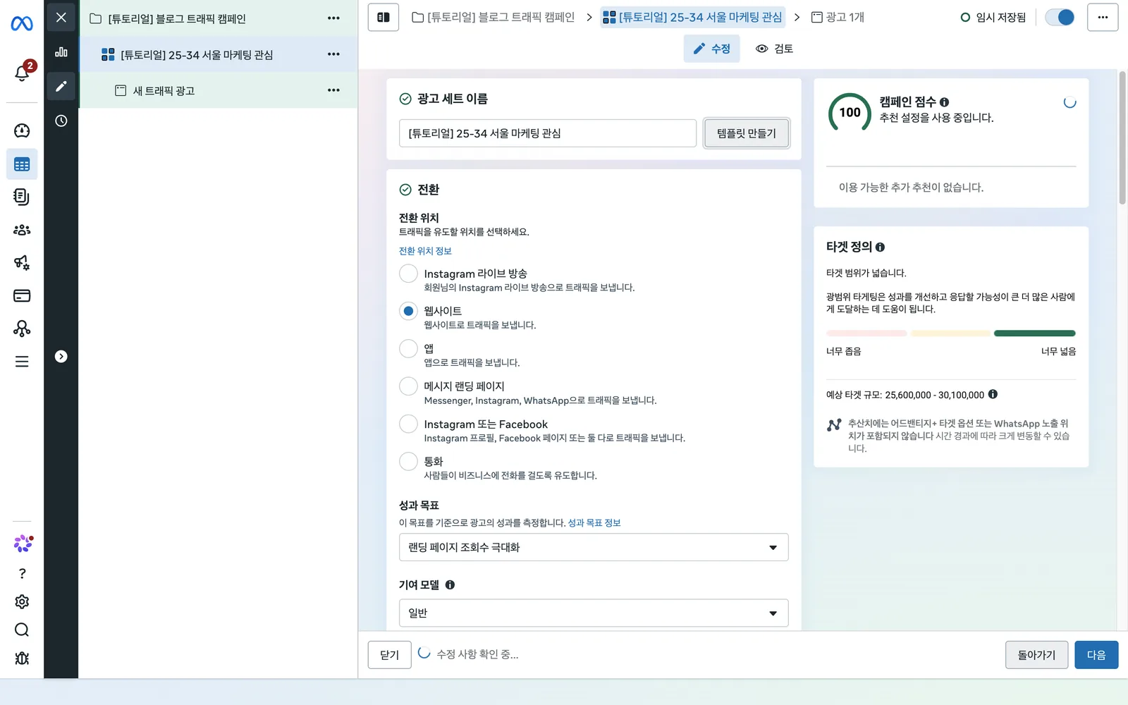The height and width of the screenshot is (705, 1128).
Task: Toggle the ad set on/off switch
Action: [x=1060, y=17]
